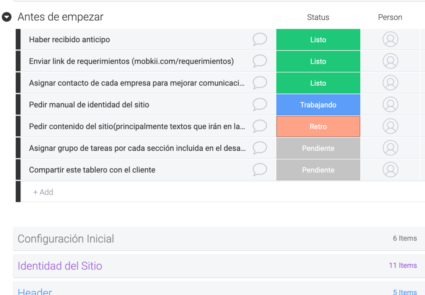Change Pendiente status of Compartir este tablero
This screenshot has height=295, width=425.
click(318, 170)
